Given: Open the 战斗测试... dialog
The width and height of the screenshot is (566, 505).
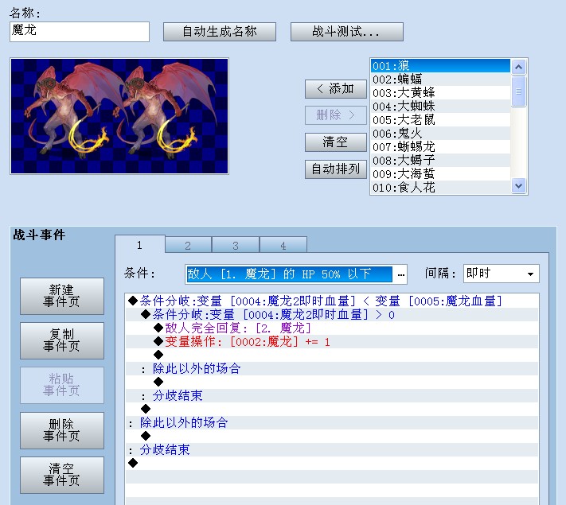Looking at the screenshot, I should click(x=346, y=32).
